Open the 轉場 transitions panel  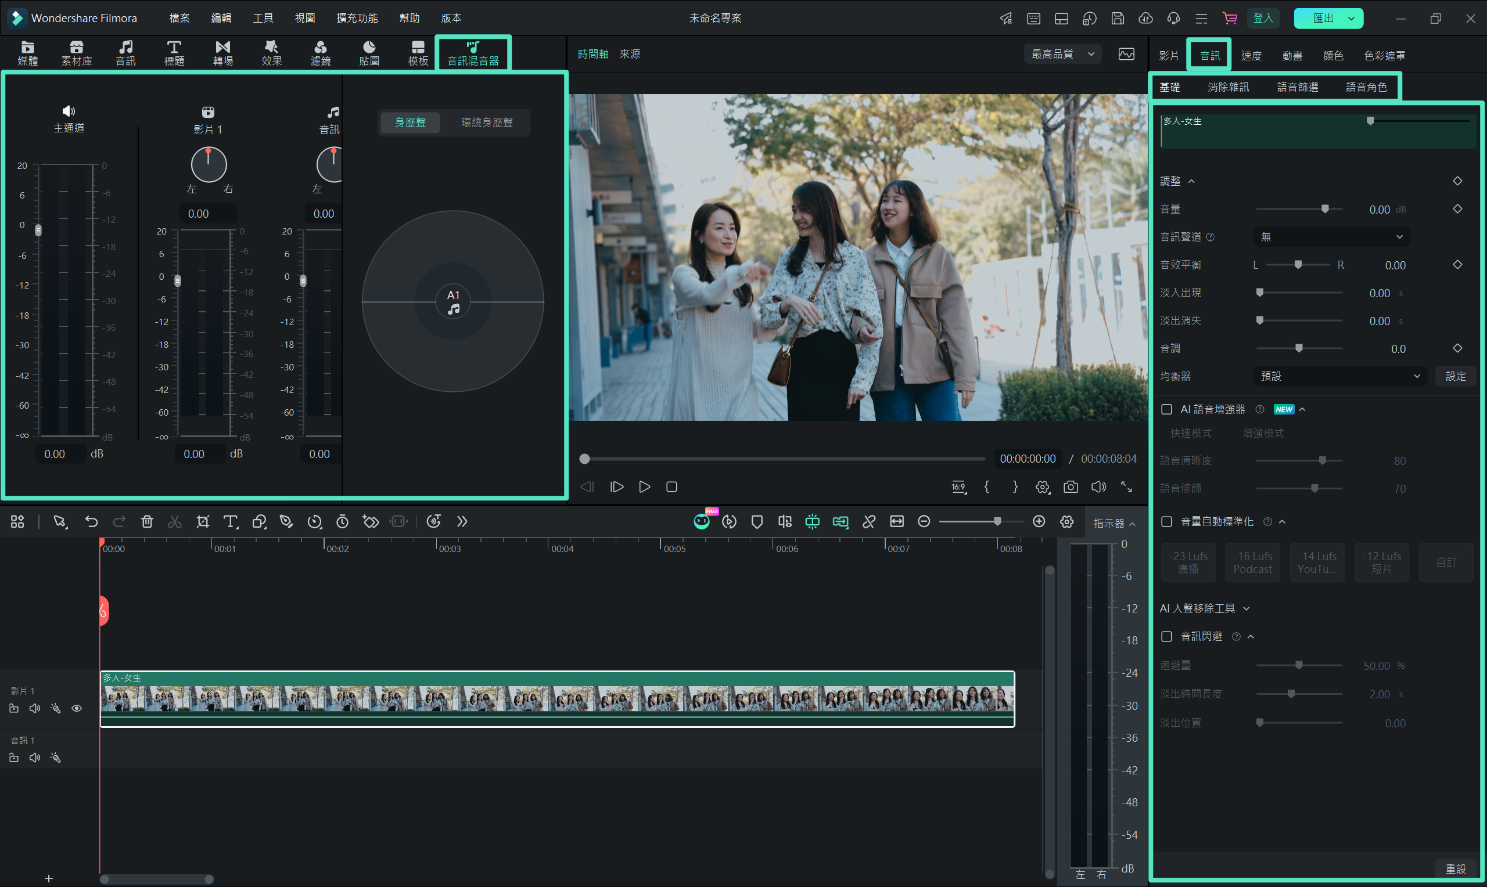223,53
